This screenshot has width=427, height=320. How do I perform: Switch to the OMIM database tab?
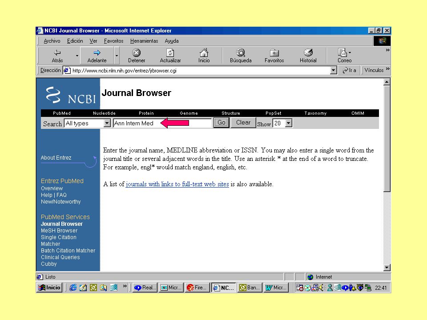[x=358, y=113]
